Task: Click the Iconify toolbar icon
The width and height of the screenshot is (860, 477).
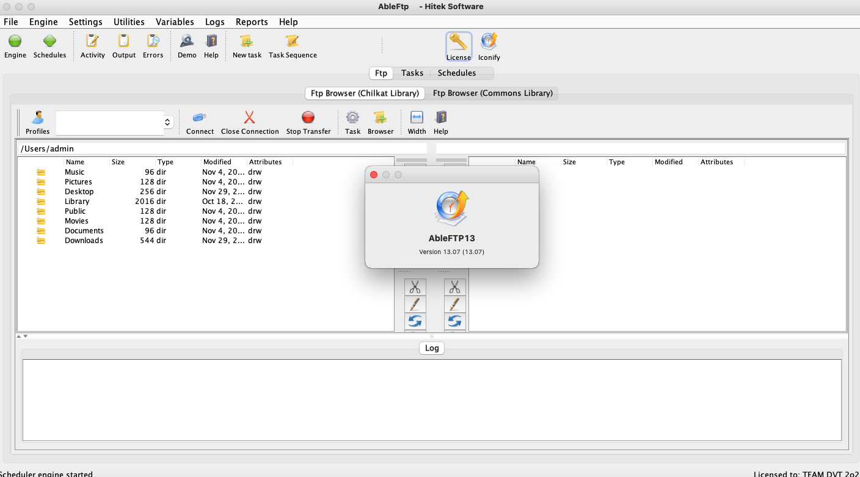Action: [489, 42]
